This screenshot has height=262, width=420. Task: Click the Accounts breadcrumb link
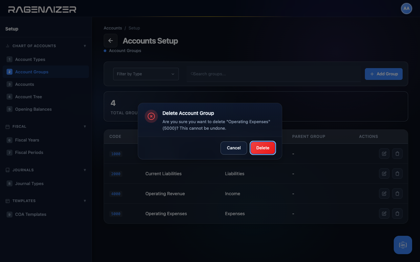113,28
